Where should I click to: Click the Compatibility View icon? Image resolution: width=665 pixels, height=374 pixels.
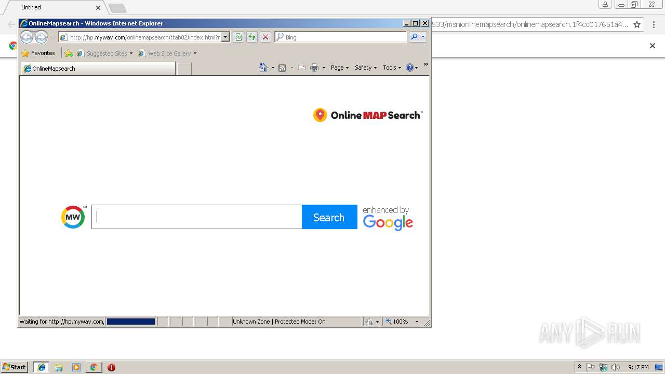[238, 37]
